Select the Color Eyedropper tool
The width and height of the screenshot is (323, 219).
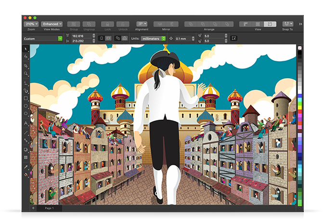tap(26, 167)
